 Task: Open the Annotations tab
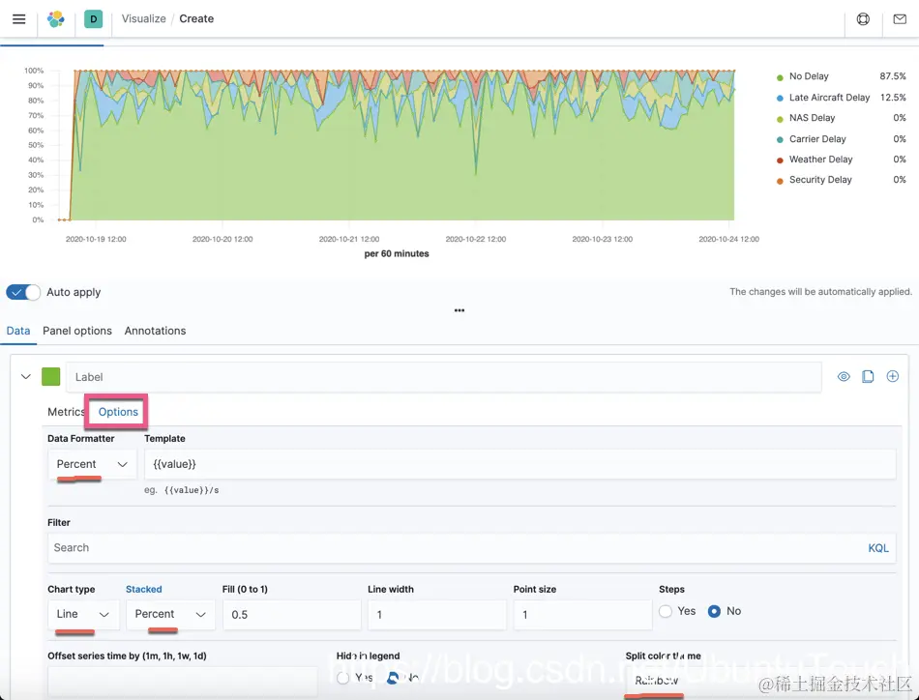click(x=155, y=331)
